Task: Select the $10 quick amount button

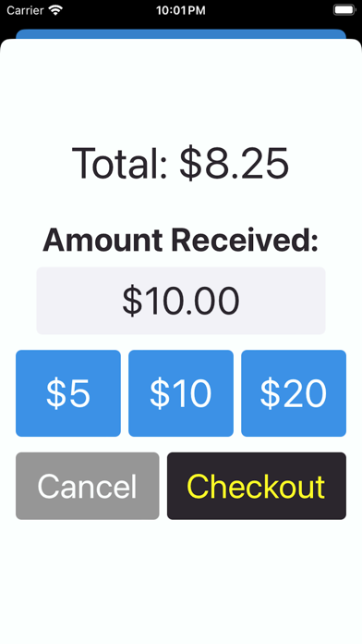Action: pyautogui.click(x=181, y=393)
